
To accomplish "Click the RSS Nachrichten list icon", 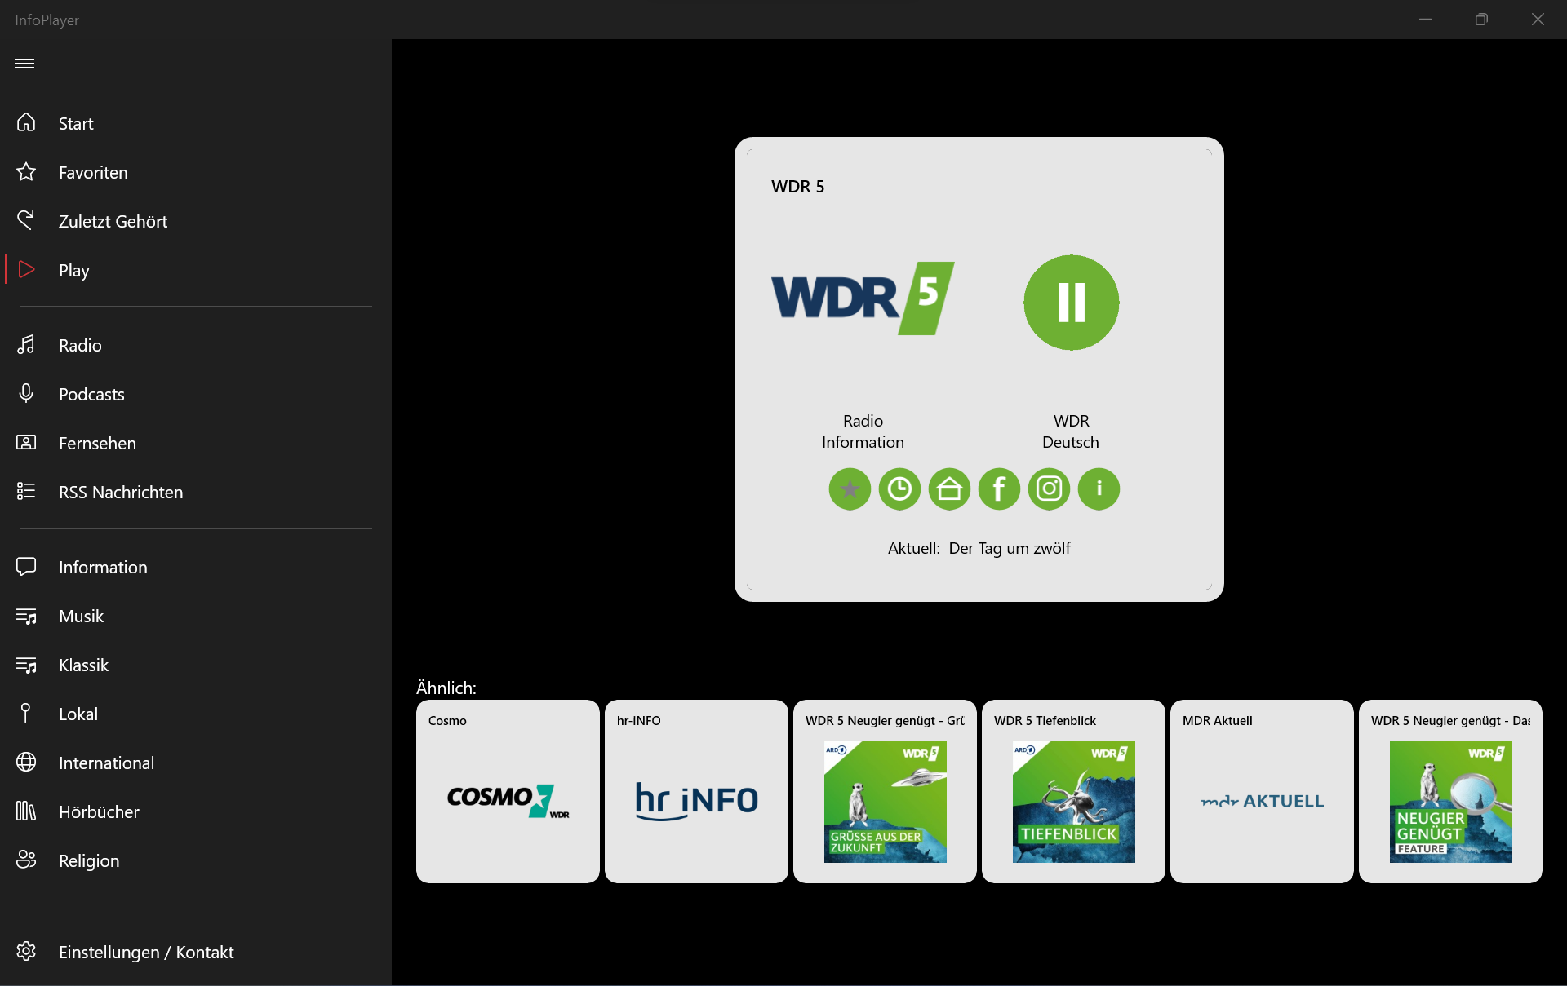I will coord(26,491).
